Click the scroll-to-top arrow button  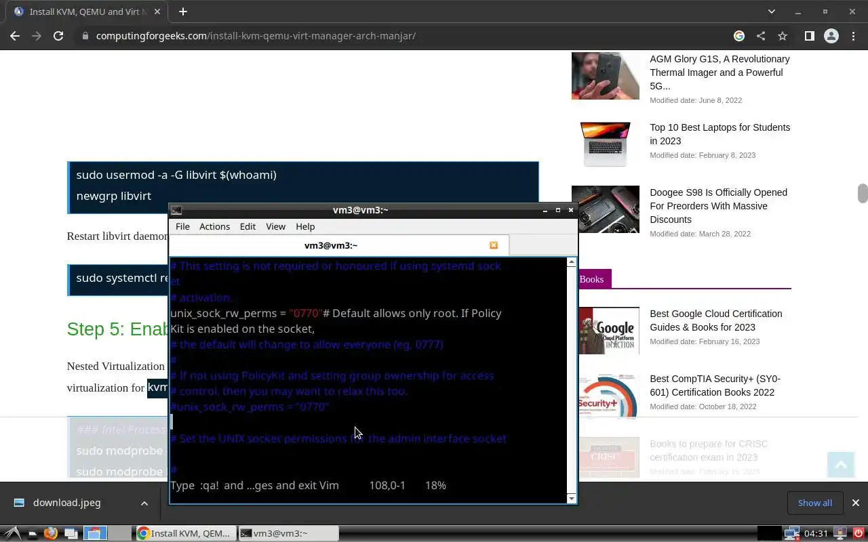pyautogui.click(x=841, y=464)
